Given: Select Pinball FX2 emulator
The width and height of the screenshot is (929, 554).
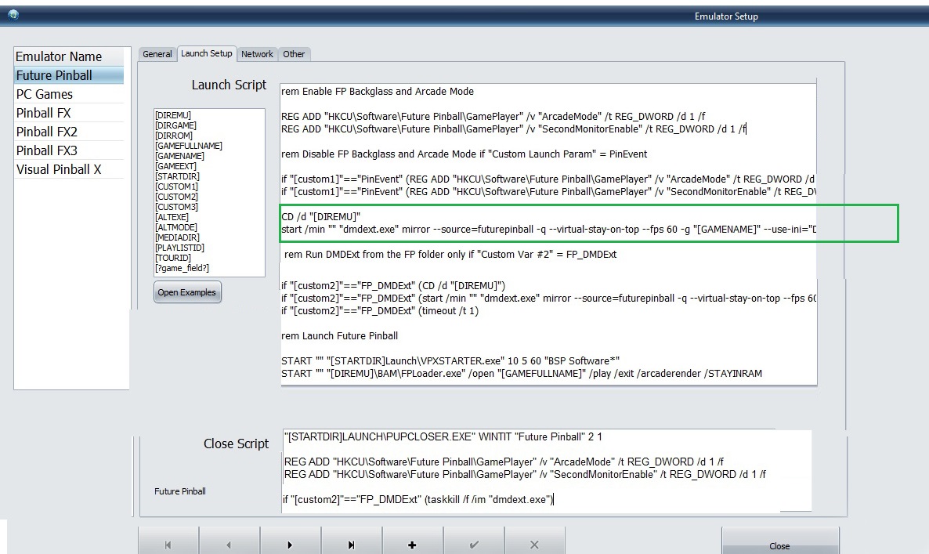Looking at the screenshot, I should (69, 132).
